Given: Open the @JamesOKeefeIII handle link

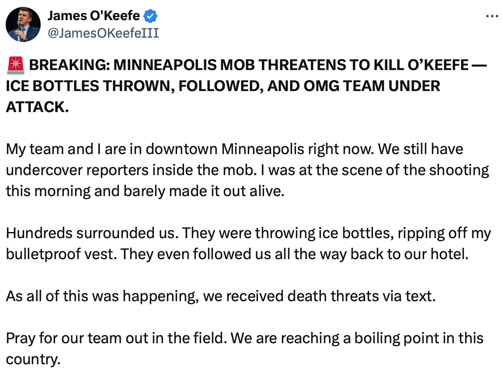Looking at the screenshot, I should point(103,33).
